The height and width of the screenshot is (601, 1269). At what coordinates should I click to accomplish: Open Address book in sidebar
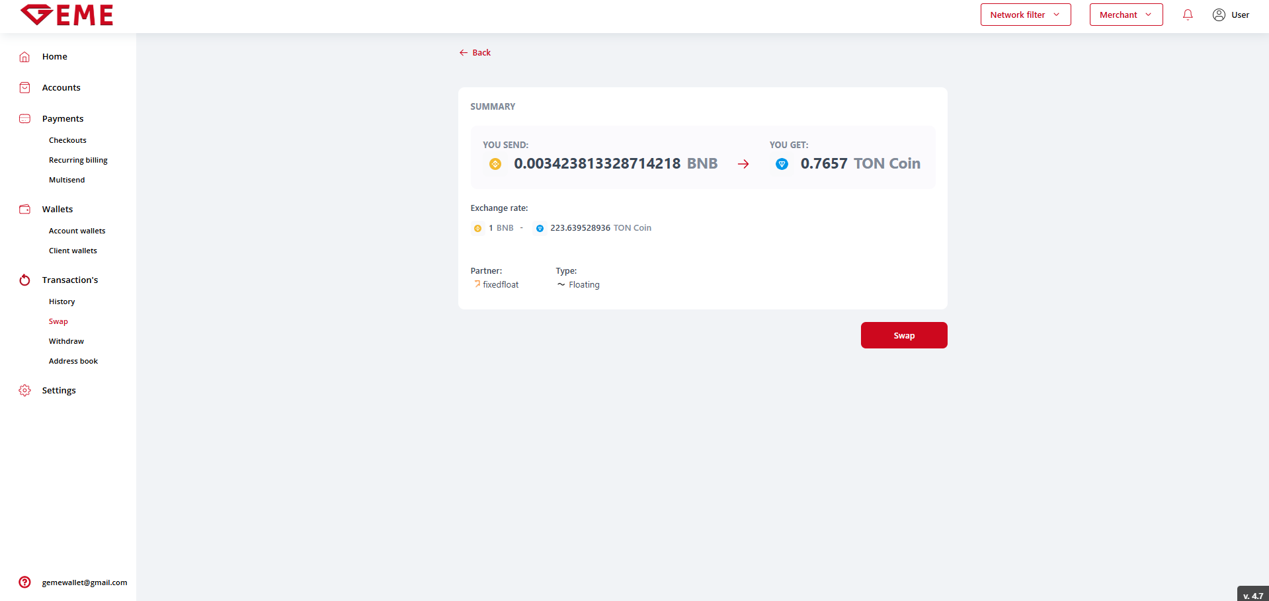(x=73, y=361)
